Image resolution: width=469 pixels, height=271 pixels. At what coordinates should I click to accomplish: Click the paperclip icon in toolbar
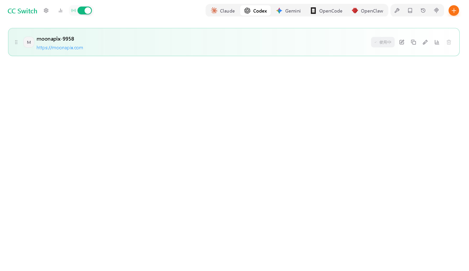[436, 10]
